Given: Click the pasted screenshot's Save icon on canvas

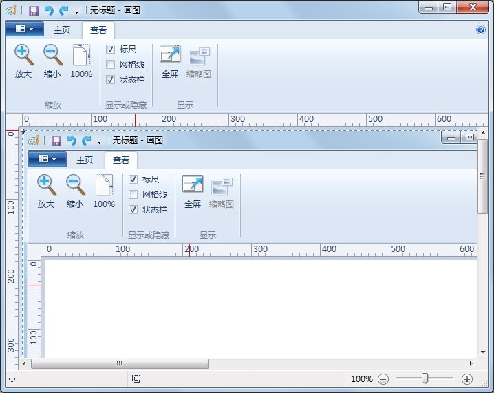Looking at the screenshot, I should [56, 141].
